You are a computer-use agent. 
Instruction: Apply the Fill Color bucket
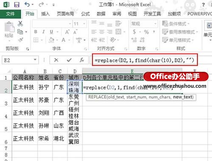point(51,40)
